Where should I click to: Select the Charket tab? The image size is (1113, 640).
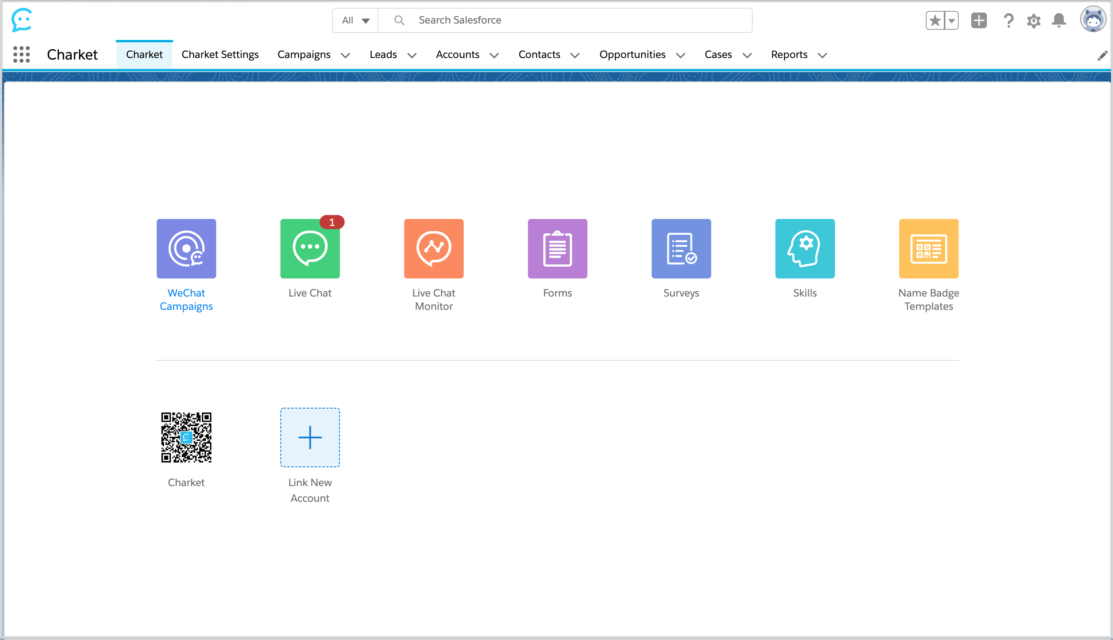coord(144,54)
